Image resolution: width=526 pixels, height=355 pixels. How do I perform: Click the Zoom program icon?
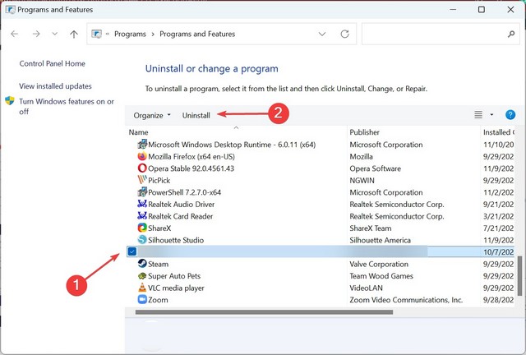(142, 301)
